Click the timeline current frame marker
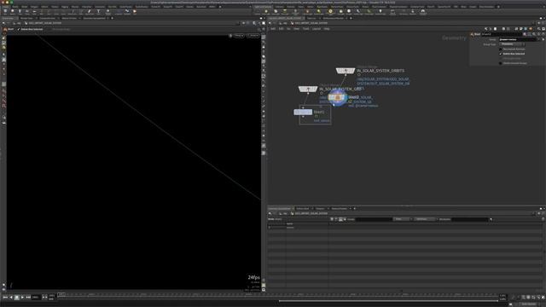The image size is (546, 307). click(61, 294)
